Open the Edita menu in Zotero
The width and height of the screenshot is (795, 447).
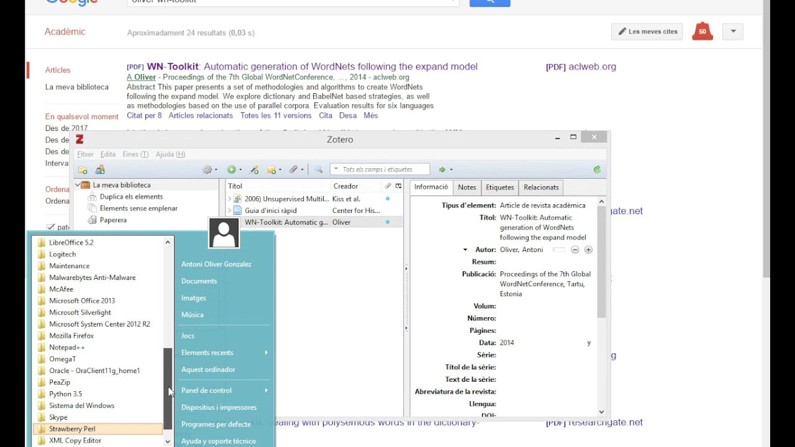click(x=108, y=154)
